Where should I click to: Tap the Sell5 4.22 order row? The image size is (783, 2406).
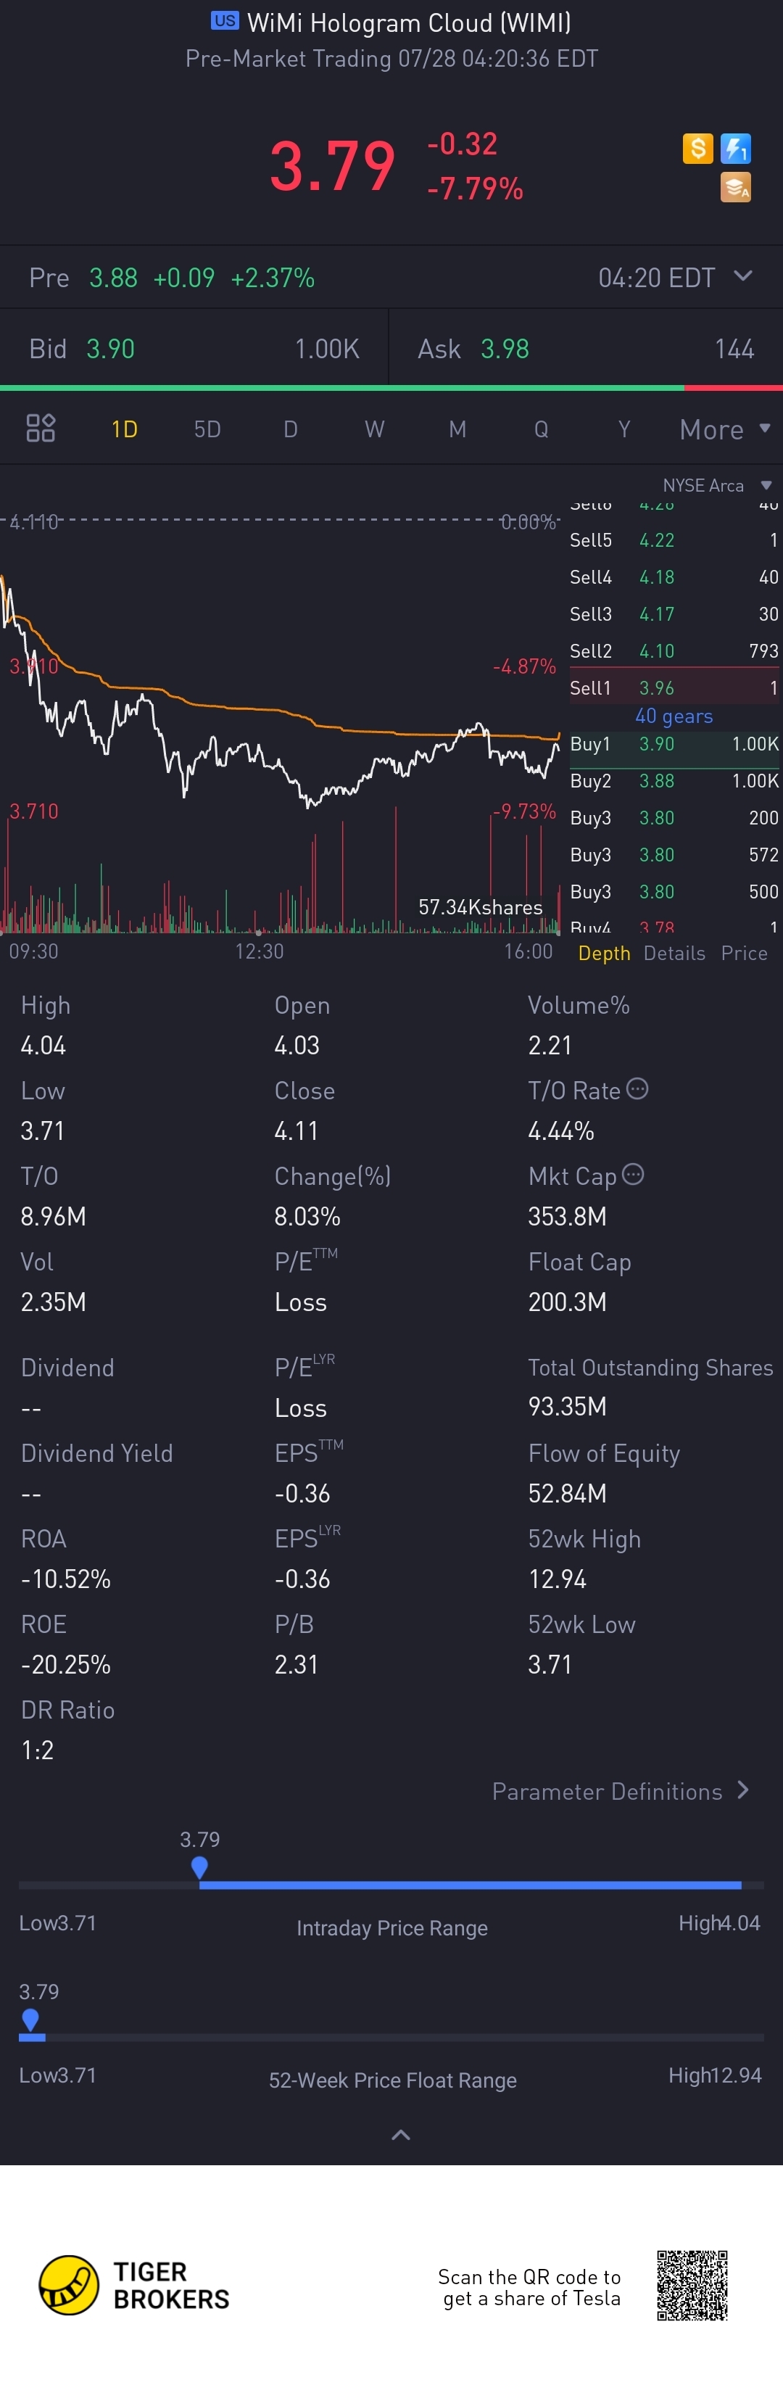[675, 540]
